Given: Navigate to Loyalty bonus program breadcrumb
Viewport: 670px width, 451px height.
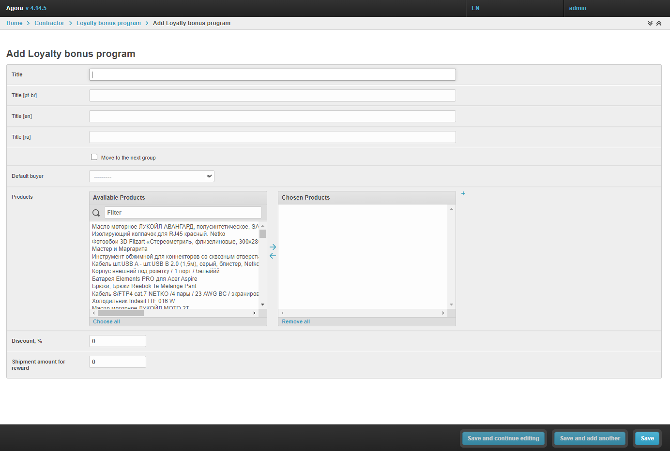Looking at the screenshot, I should pyautogui.click(x=108, y=23).
